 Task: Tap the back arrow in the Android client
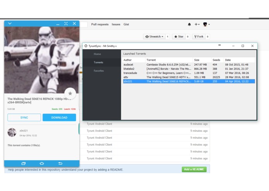(9, 32)
